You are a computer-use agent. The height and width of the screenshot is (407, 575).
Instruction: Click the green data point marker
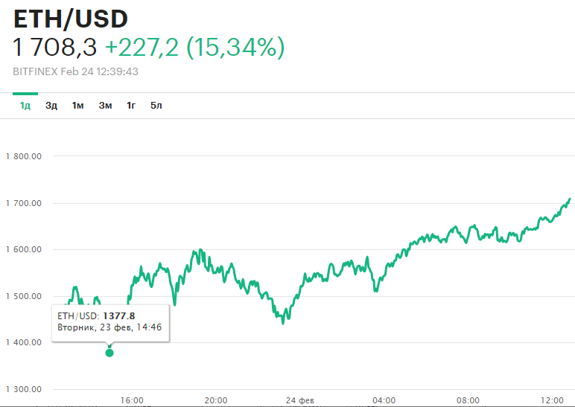coord(109,352)
